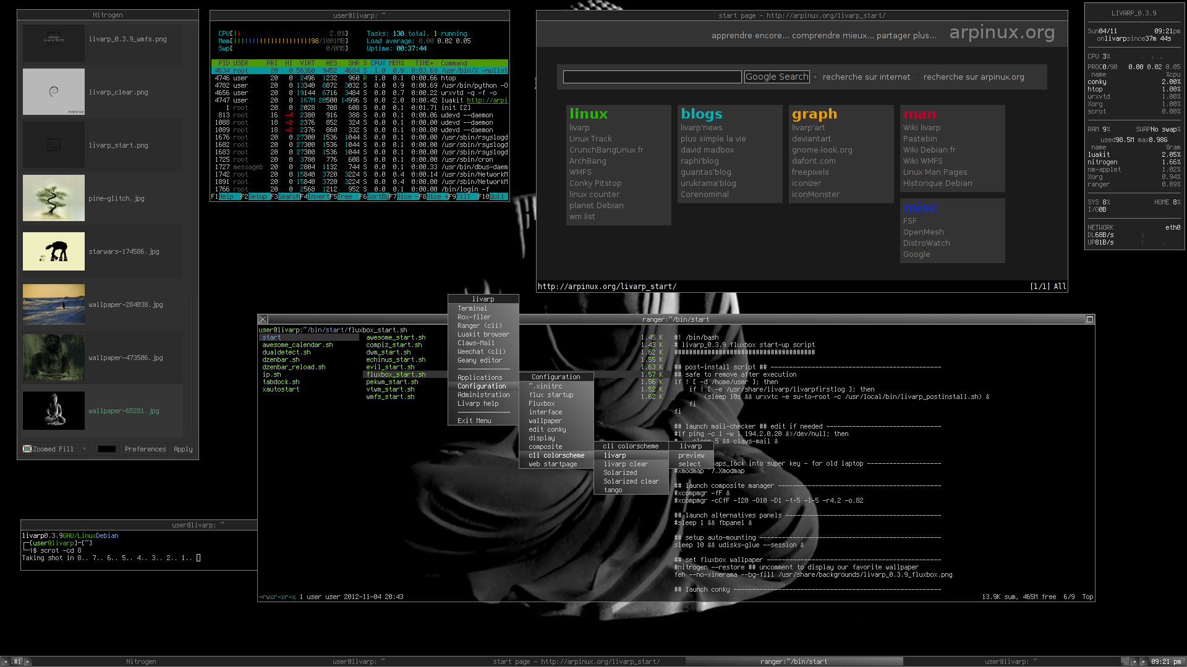The image size is (1187, 667).
Task: Select the luakit process row in htop
Action: coord(360,100)
